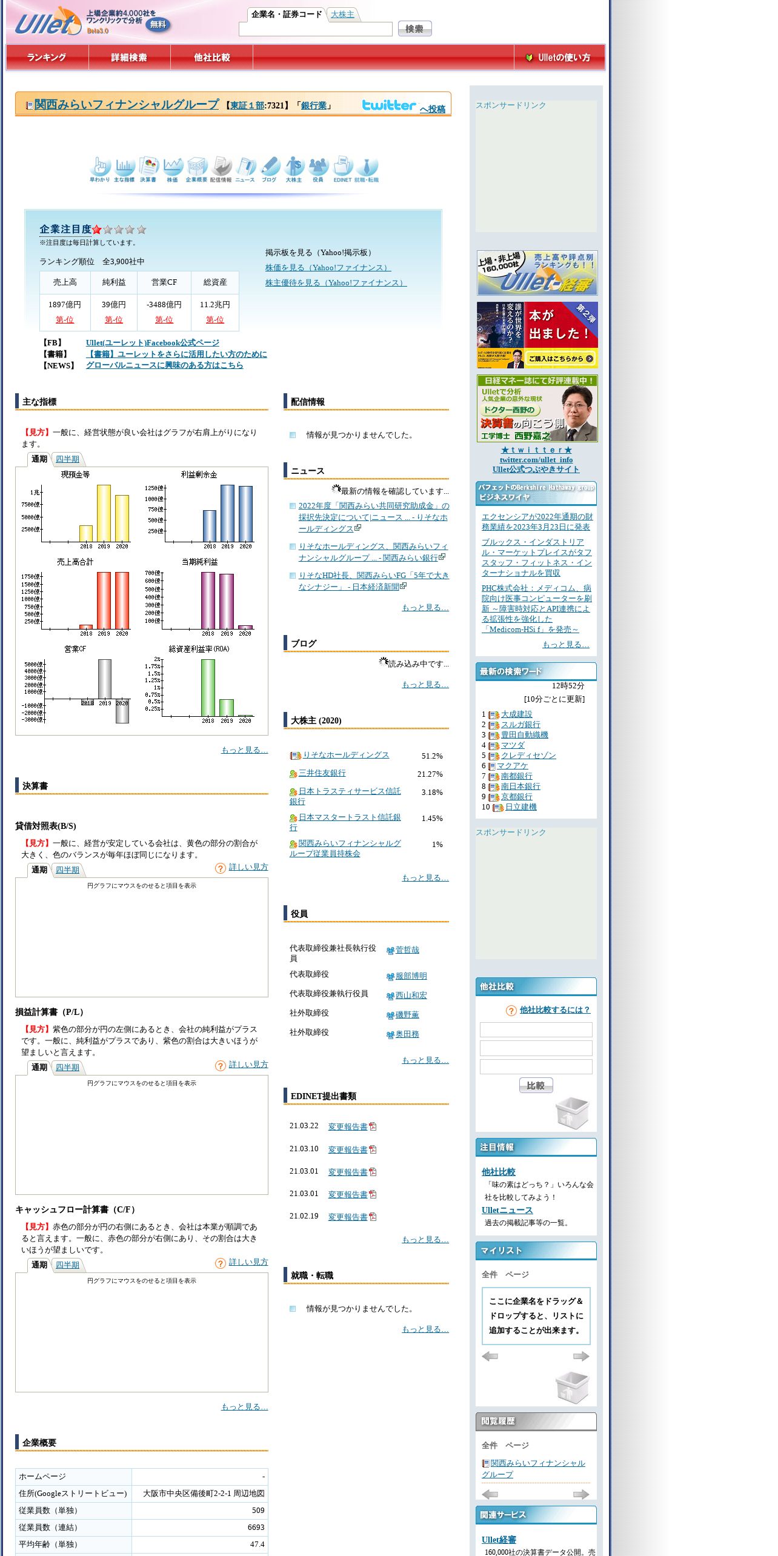Click the 検索 button
The height and width of the screenshot is (1556, 778).
pyautogui.click(x=414, y=28)
